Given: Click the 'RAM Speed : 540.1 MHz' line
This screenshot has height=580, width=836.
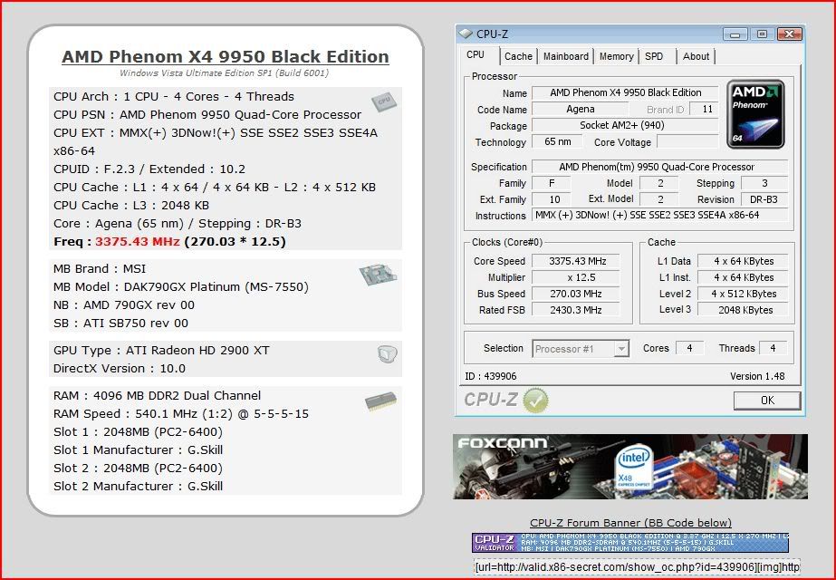Looking at the screenshot, I should 181,414.
